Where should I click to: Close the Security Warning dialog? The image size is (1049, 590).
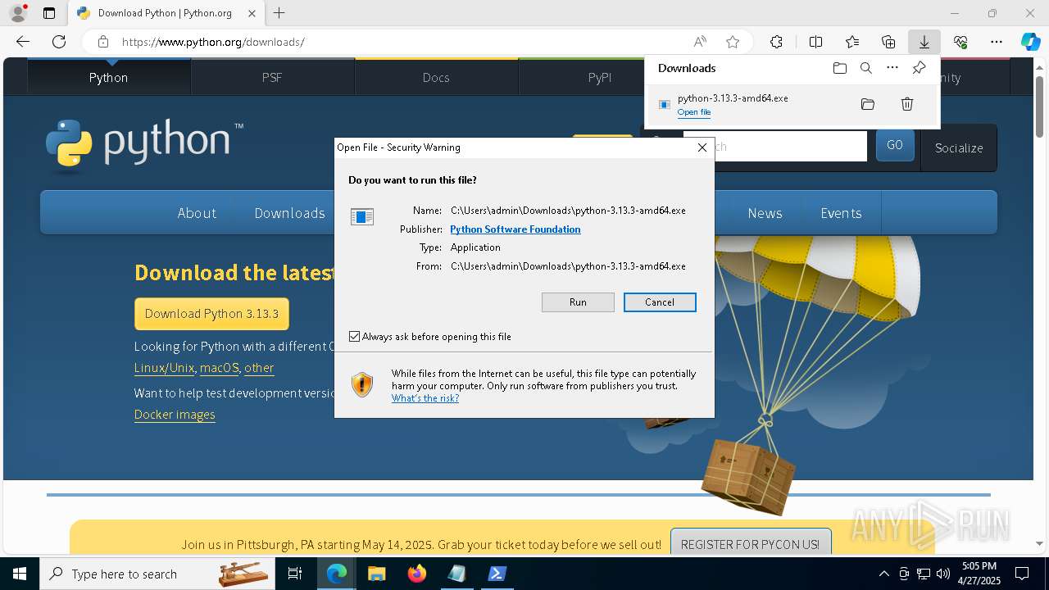(x=702, y=147)
